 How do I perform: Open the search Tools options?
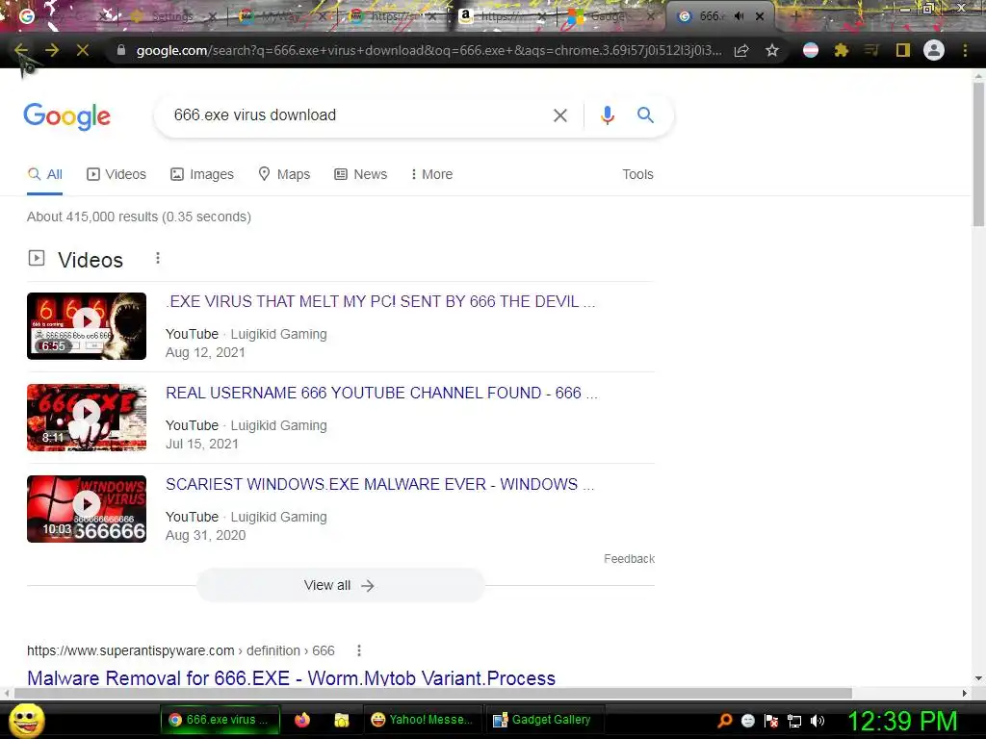(x=637, y=174)
